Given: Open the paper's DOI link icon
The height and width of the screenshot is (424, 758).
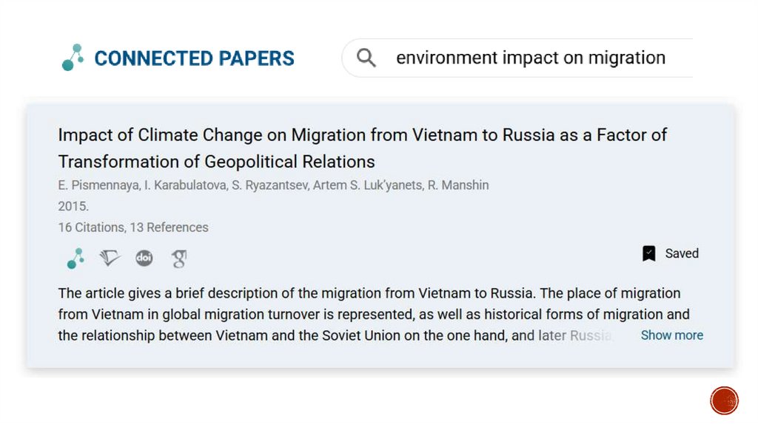Looking at the screenshot, I should tap(144, 259).
